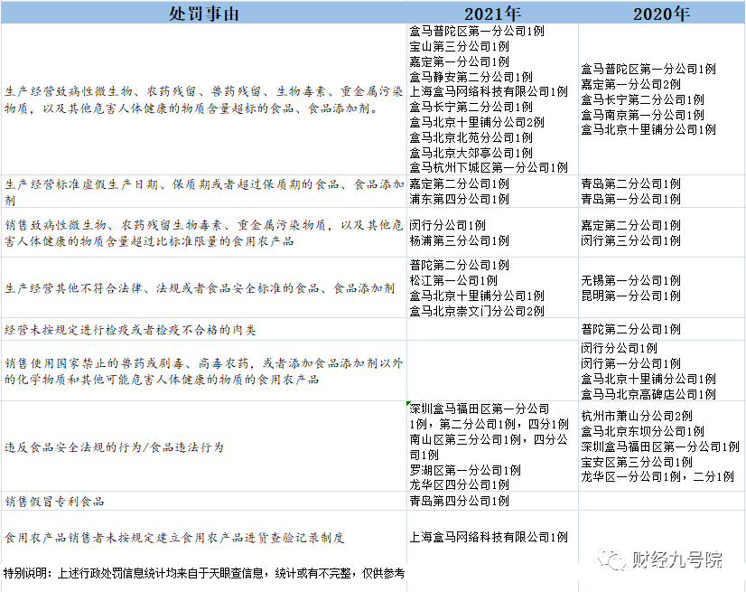Select the cell 经营未按规定进行检疫或者检疫不合格的肉类

[x=203, y=329]
